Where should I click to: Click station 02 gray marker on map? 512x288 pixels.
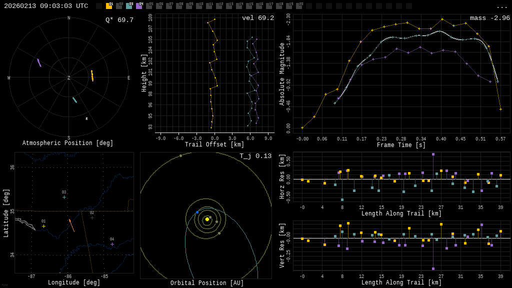pyautogui.click(x=92, y=217)
